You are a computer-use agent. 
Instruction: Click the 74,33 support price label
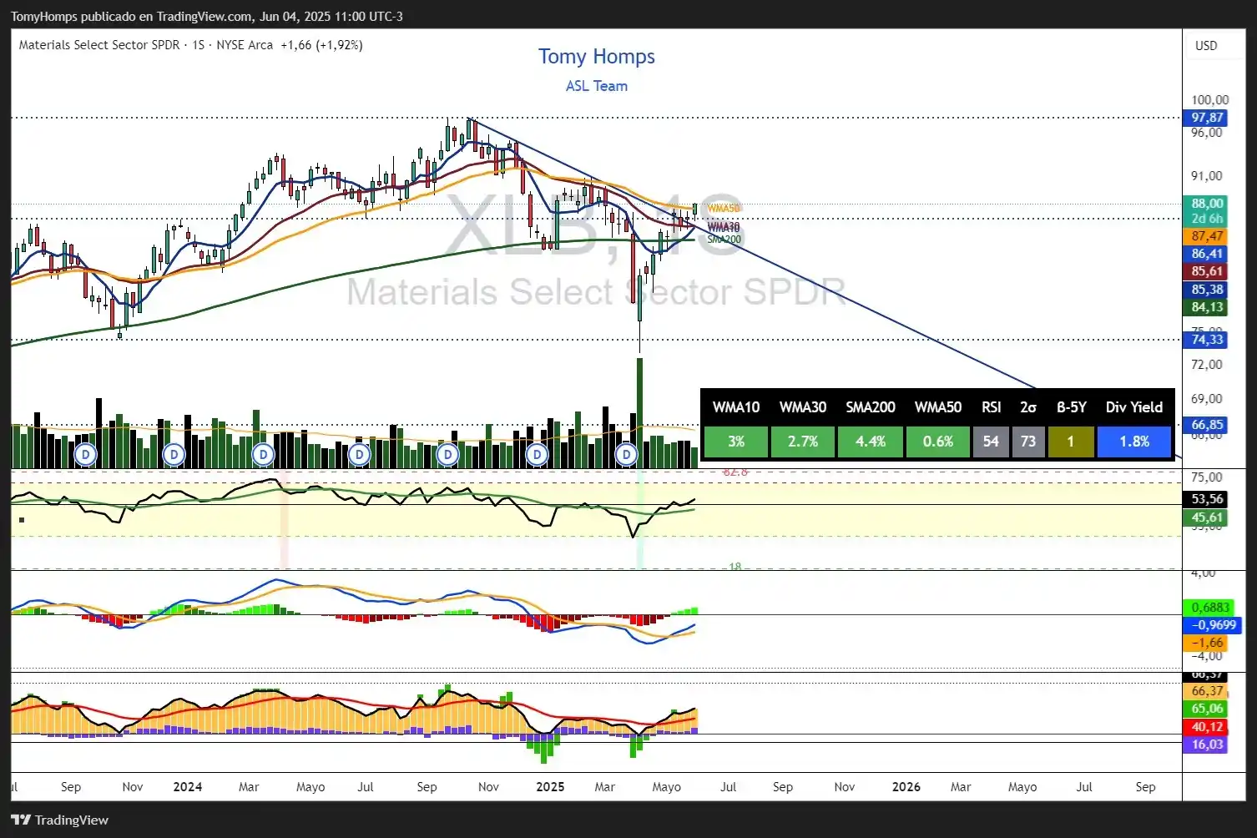pyautogui.click(x=1207, y=340)
